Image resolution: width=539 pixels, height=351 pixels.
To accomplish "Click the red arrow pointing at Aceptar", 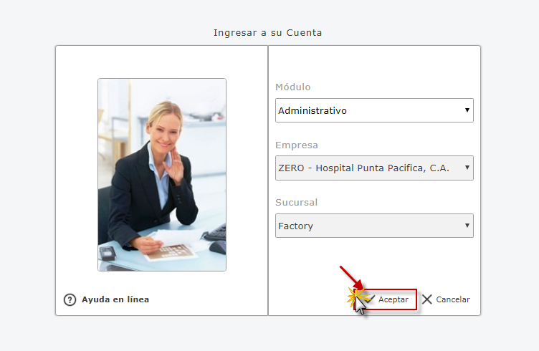I will coord(352,277).
